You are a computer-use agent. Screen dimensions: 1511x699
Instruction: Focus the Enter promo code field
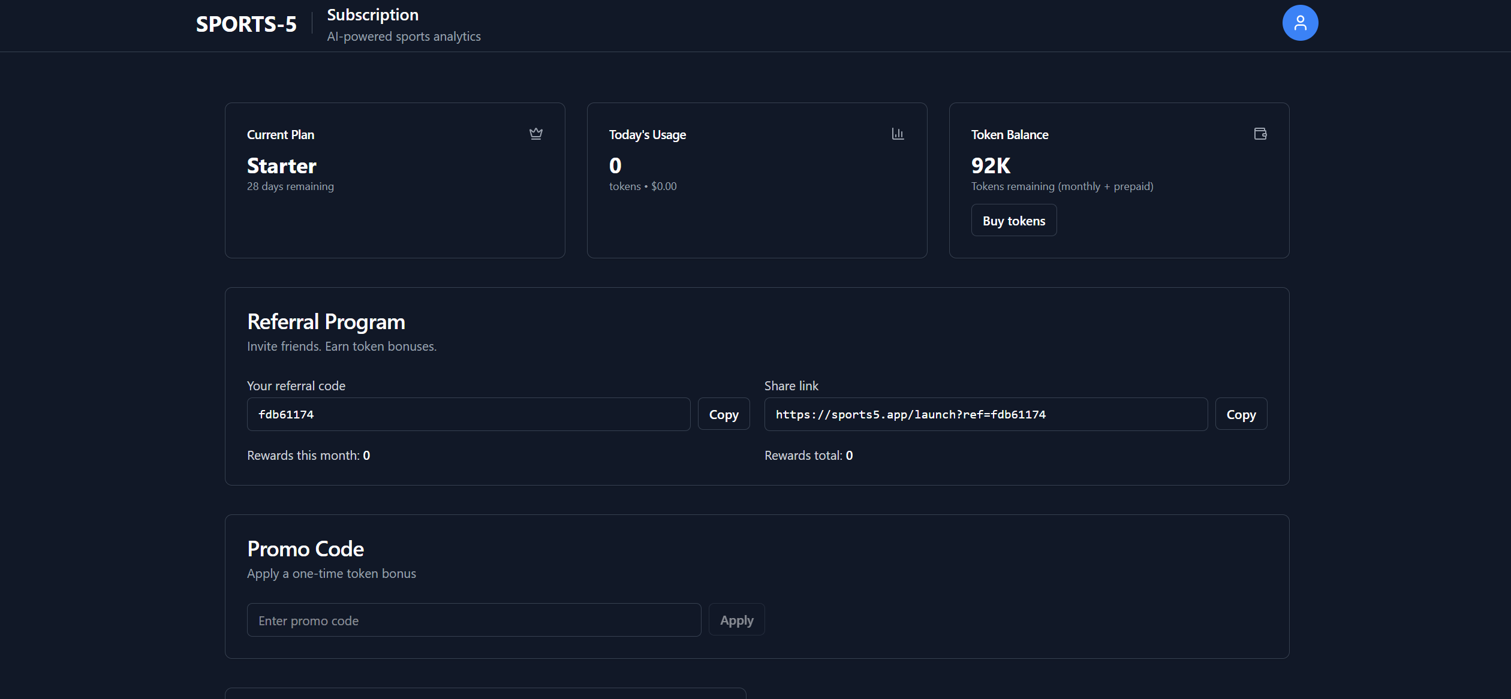(x=474, y=620)
